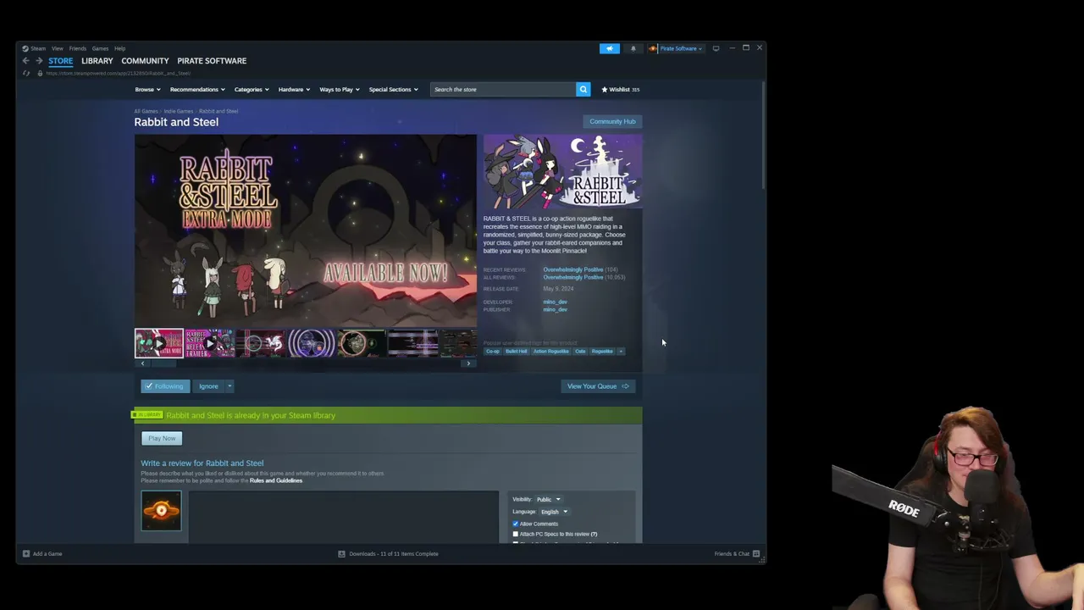Switch to the LIBRARY tab

[97, 61]
